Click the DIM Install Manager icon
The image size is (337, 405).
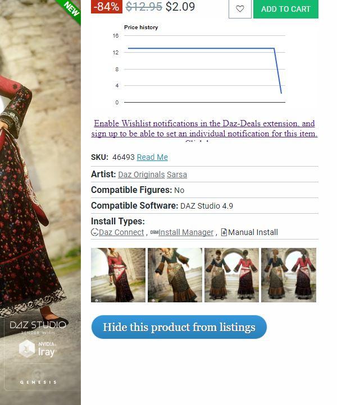tap(154, 232)
